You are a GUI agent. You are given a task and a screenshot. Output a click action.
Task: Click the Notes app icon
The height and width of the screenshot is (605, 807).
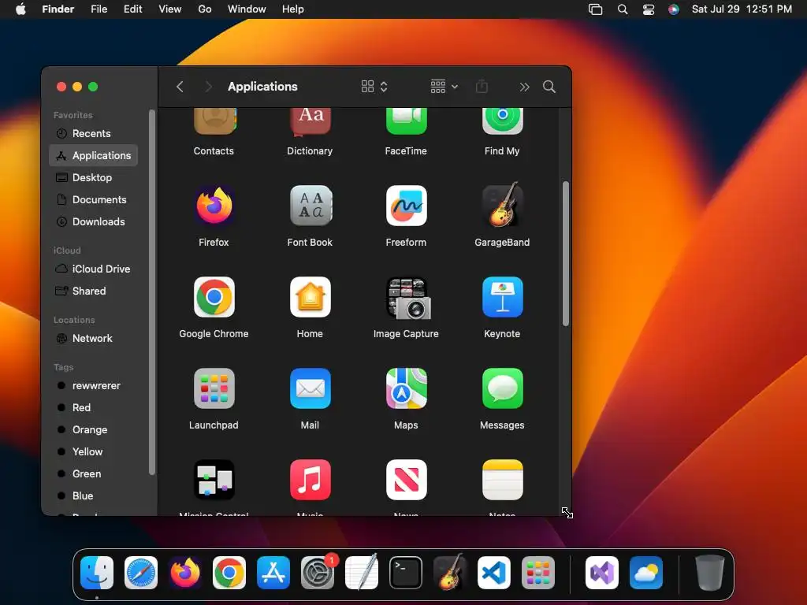click(x=503, y=480)
